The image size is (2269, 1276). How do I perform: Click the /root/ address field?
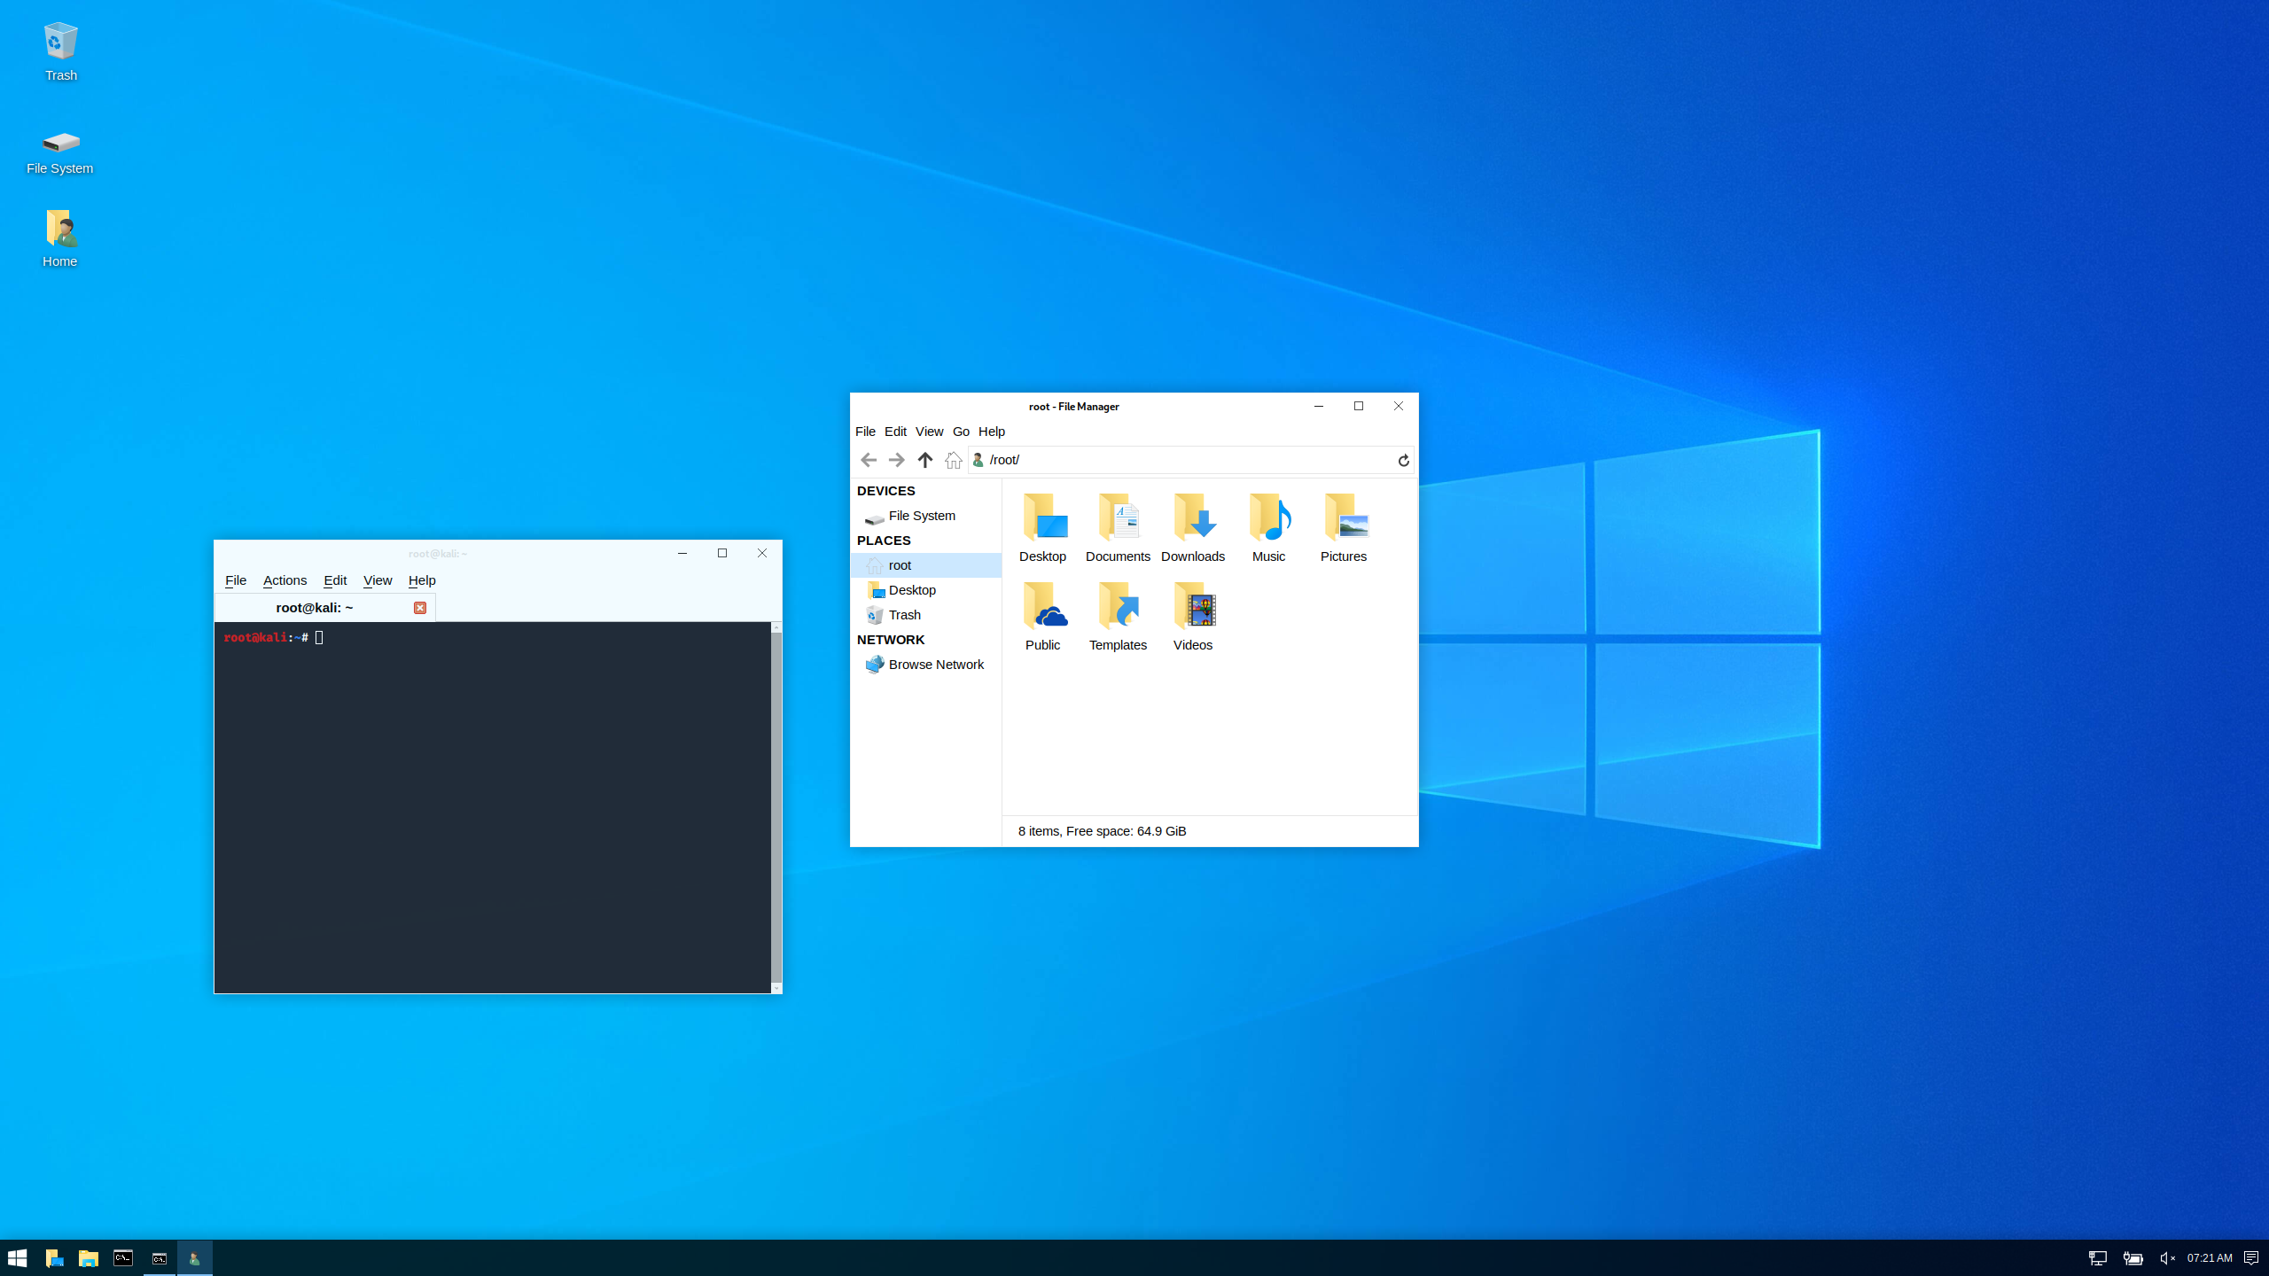1152,460
